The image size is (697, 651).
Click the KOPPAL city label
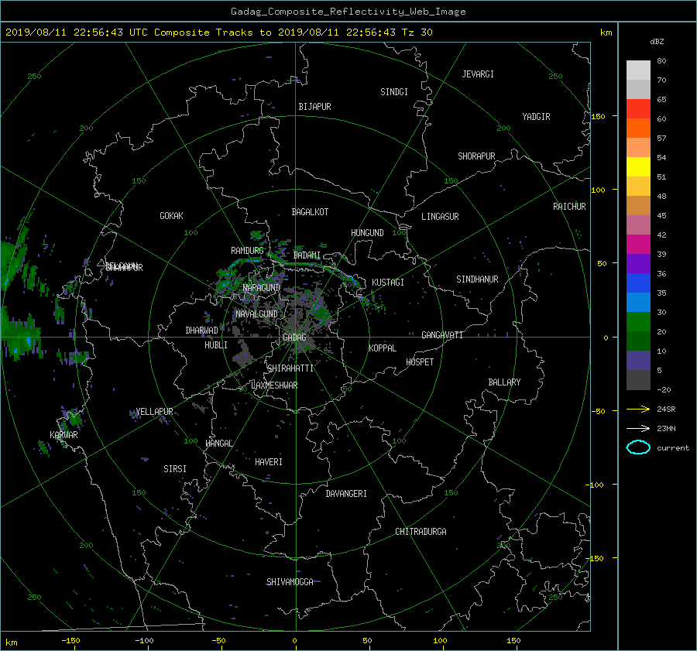coord(383,348)
